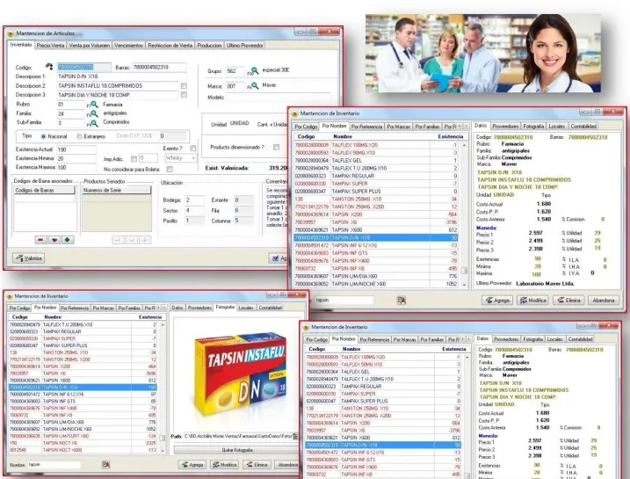Open Locales tab in the photo Inventario window
Image resolution: width=630 pixels, height=479 pixels.
246,308
